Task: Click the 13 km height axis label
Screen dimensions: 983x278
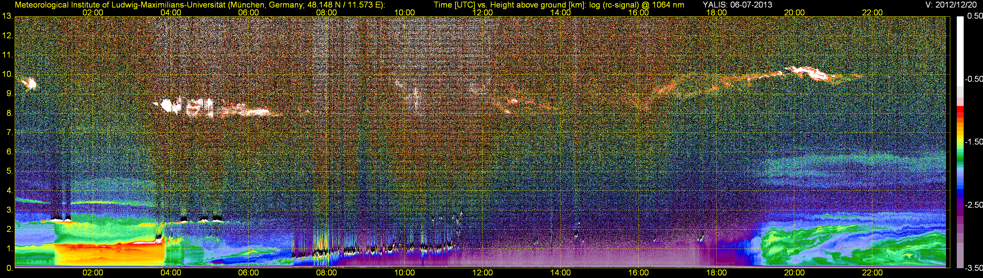Action: click(x=7, y=16)
